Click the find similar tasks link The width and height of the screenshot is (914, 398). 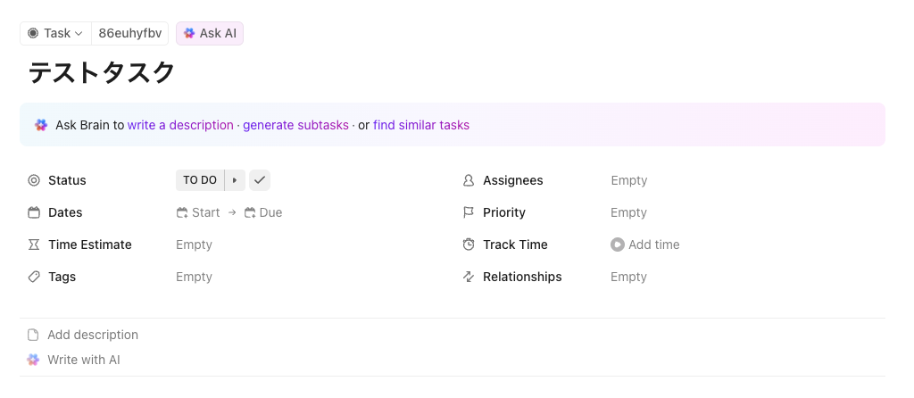click(421, 125)
